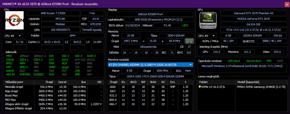Screen dimensions: 290x114
Task: Click the GPU clock 210.0 value
Action: click(x=217, y=52)
